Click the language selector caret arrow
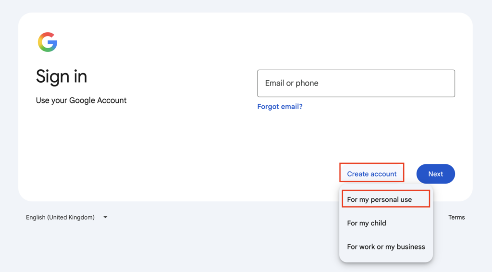This screenshot has width=492, height=272. coord(105,217)
